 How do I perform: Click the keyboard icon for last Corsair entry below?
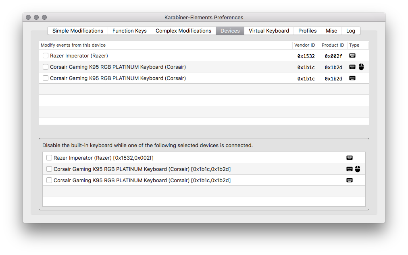(349, 180)
